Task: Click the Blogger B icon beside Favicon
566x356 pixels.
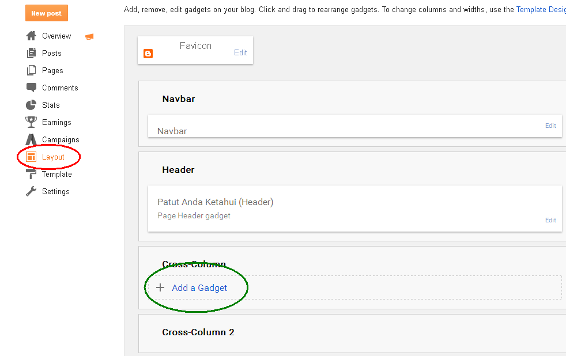Action: pos(148,54)
